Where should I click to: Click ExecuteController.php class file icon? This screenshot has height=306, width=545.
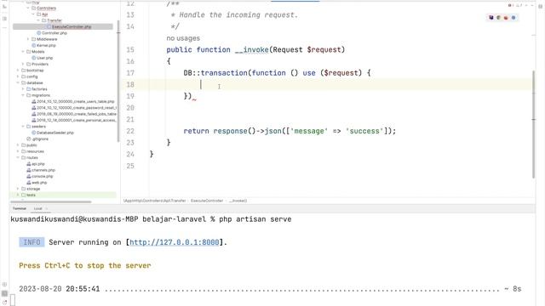49,26
